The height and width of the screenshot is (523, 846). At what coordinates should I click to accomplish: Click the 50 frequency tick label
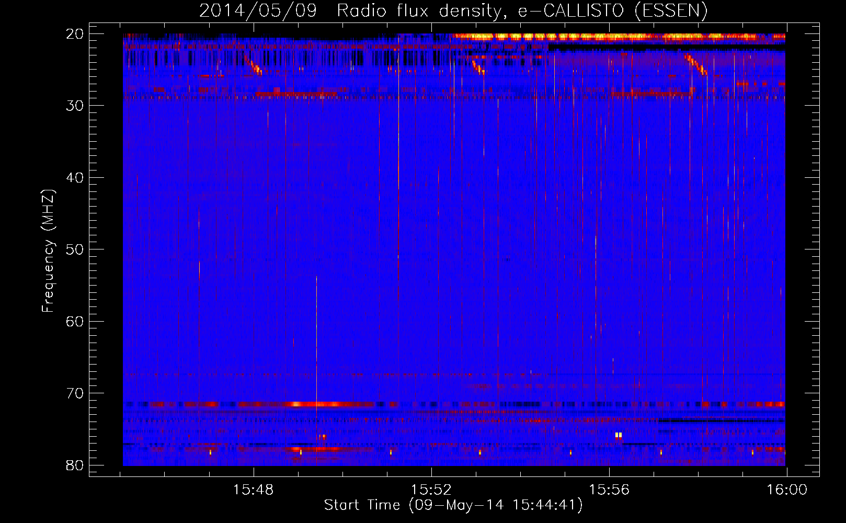(x=75, y=249)
